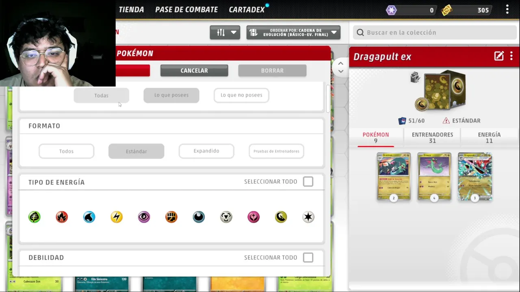520x292 pixels.
Task: Click the Estándar format warning icon
Action: point(446,120)
